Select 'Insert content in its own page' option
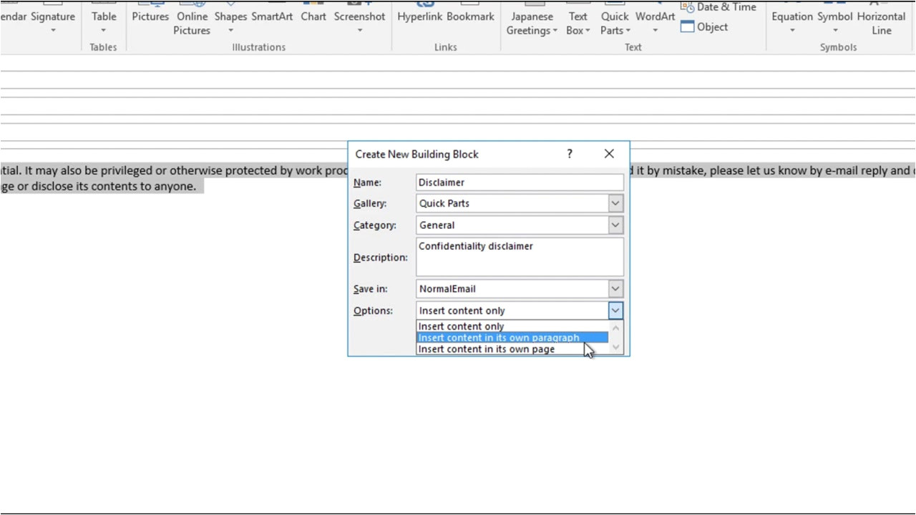Viewport: 916px width, 515px height. [487, 349]
